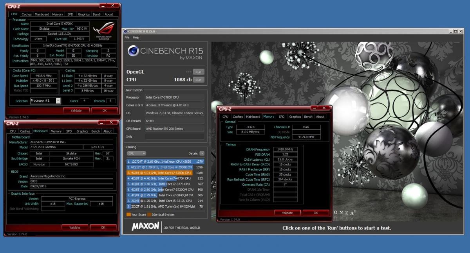Switch to SPD tab in Memory CPU-Z window

(x=282, y=117)
